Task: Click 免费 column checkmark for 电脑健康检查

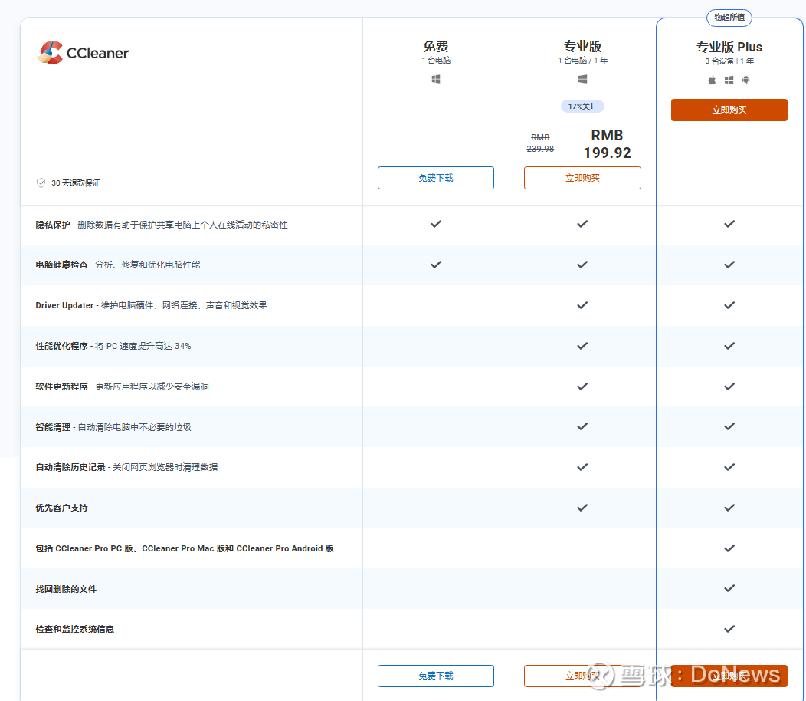Action: (x=436, y=265)
